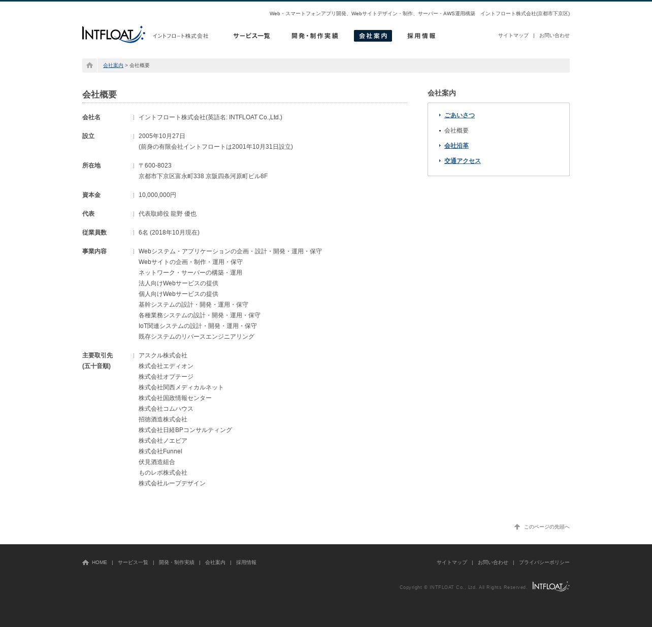Click 株式会社国政情報センター entry
The height and width of the screenshot is (627, 652).
[175, 398]
